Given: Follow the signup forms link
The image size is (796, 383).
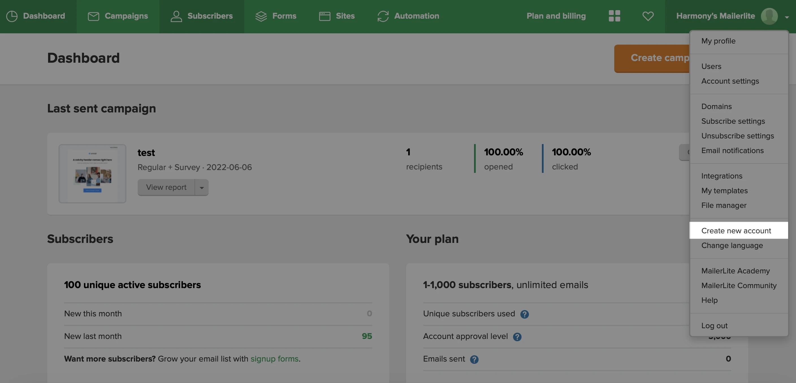Looking at the screenshot, I should click(x=274, y=359).
